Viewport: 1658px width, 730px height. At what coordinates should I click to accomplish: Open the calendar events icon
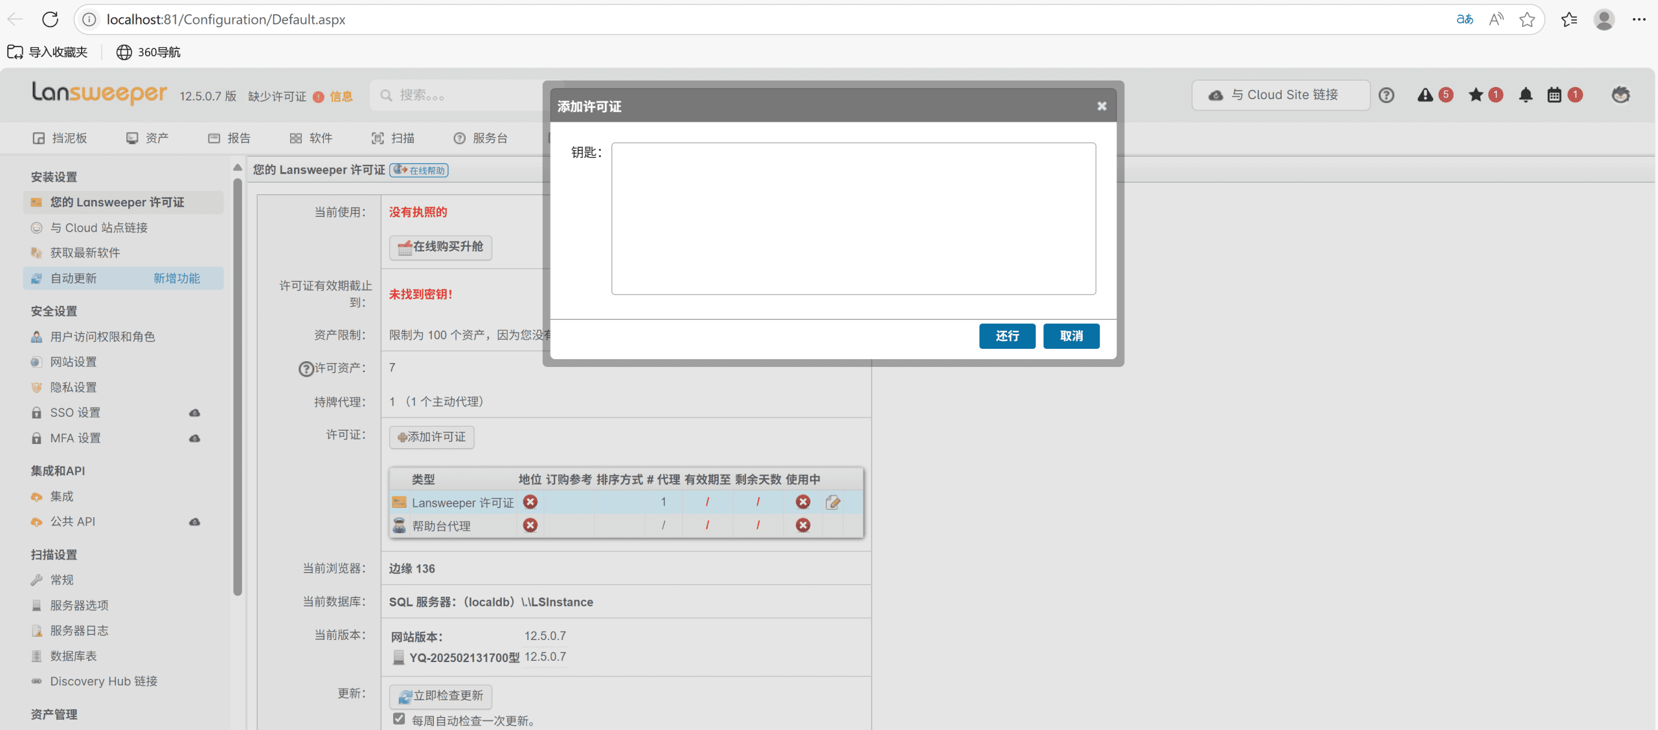[1554, 95]
